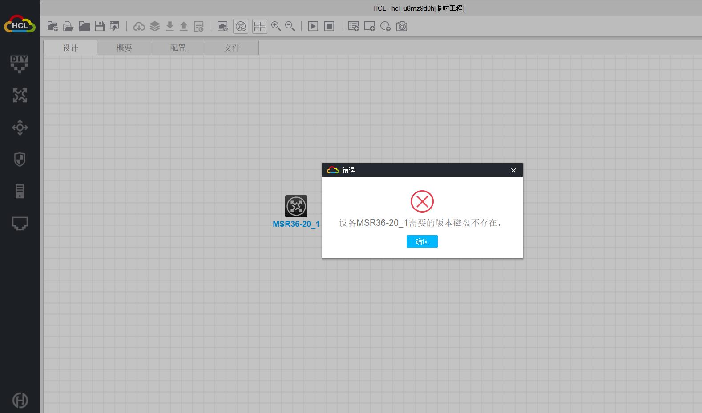
Task: Toggle the canvas grid display icon
Action: pyautogui.click(x=260, y=27)
